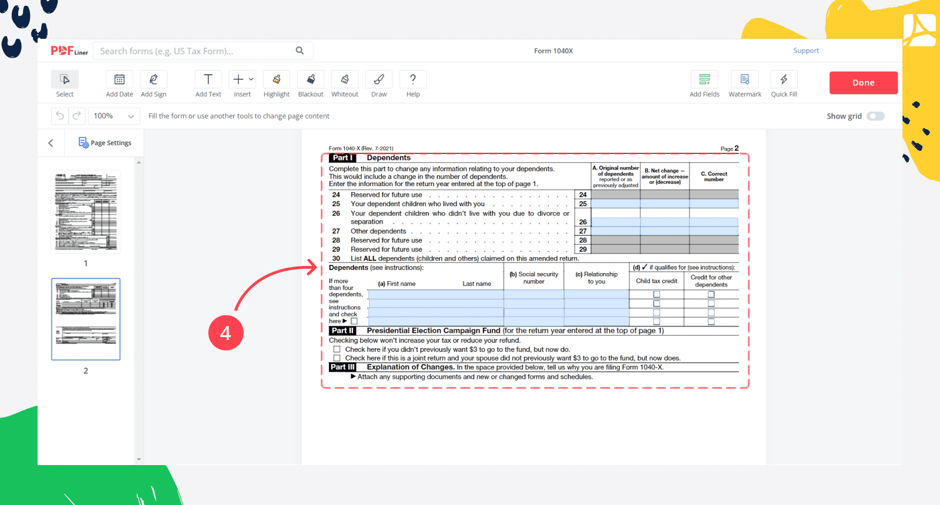Activate the Highlight tool
940x505 pixels.
click(276, 80)
